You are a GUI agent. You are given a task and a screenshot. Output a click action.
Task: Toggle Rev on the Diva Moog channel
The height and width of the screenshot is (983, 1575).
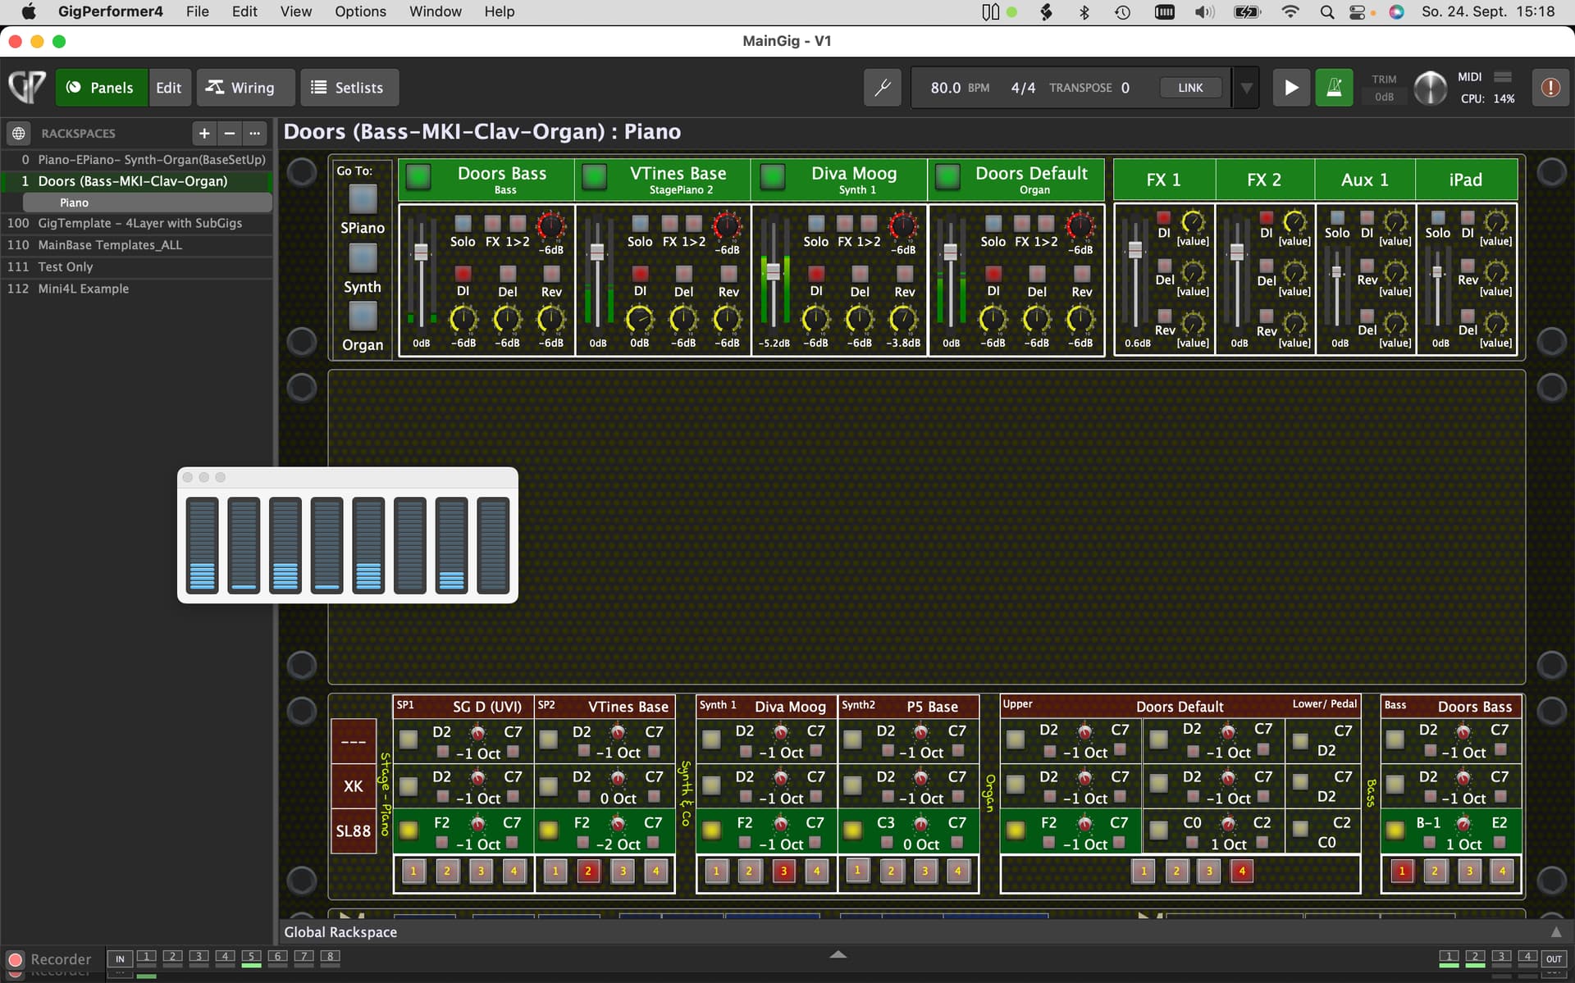(x=904, y=273)
